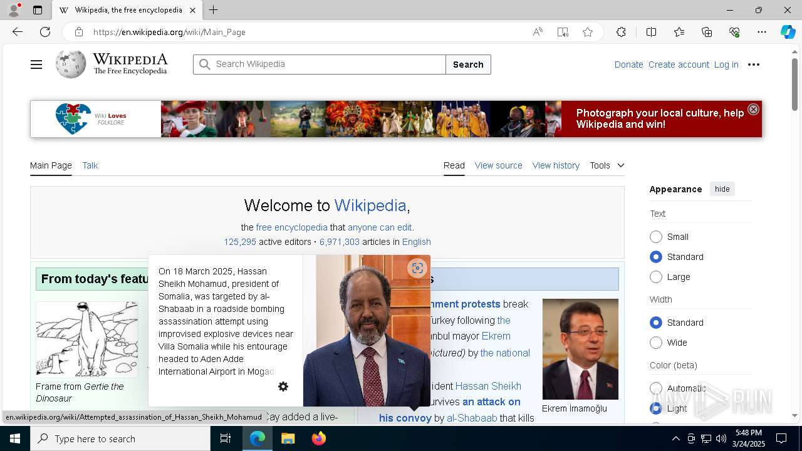Screen dimensions: 802x451
Task: Refresh the page with the reload icon
Action: pyautogui.click(x=45, y=32)
